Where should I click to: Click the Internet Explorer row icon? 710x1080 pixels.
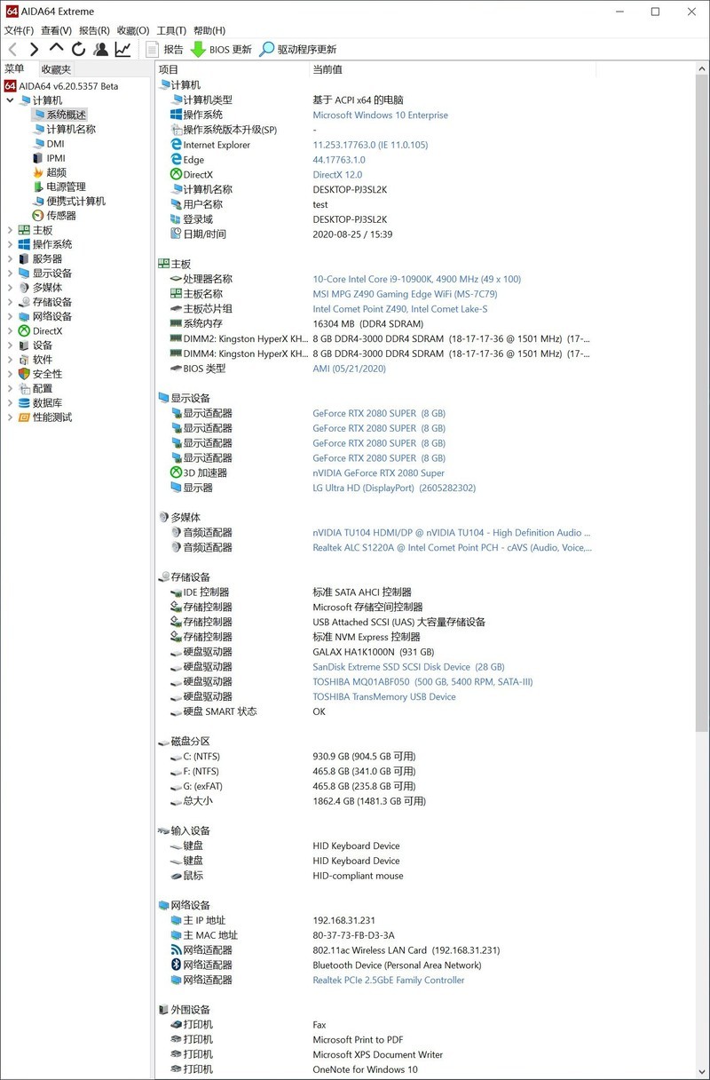click(x=176, y=145)
